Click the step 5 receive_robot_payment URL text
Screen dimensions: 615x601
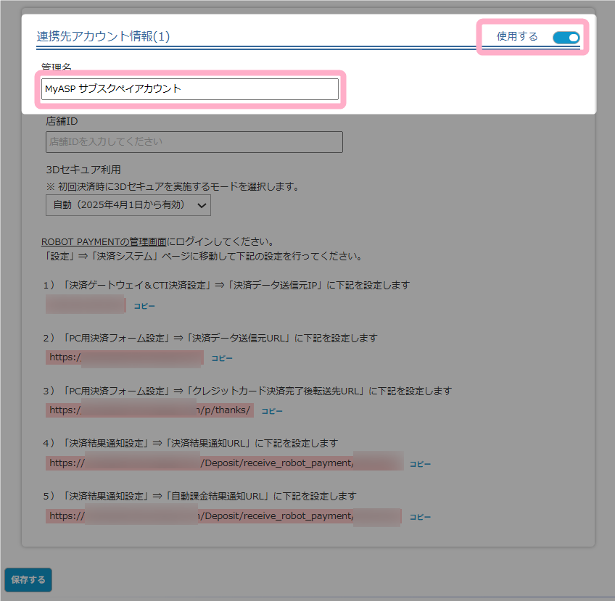click(x=223, y=516)
